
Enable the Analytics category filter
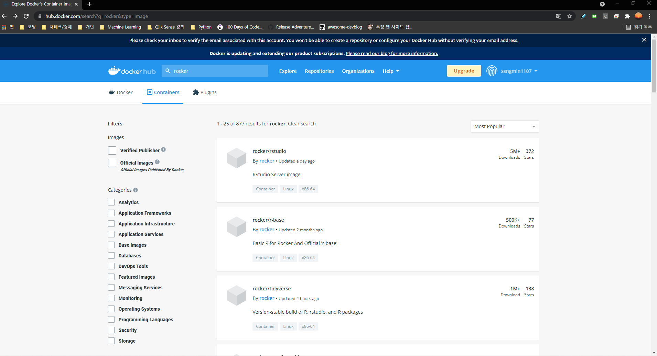pyautogui.click(x=111, y=202)
